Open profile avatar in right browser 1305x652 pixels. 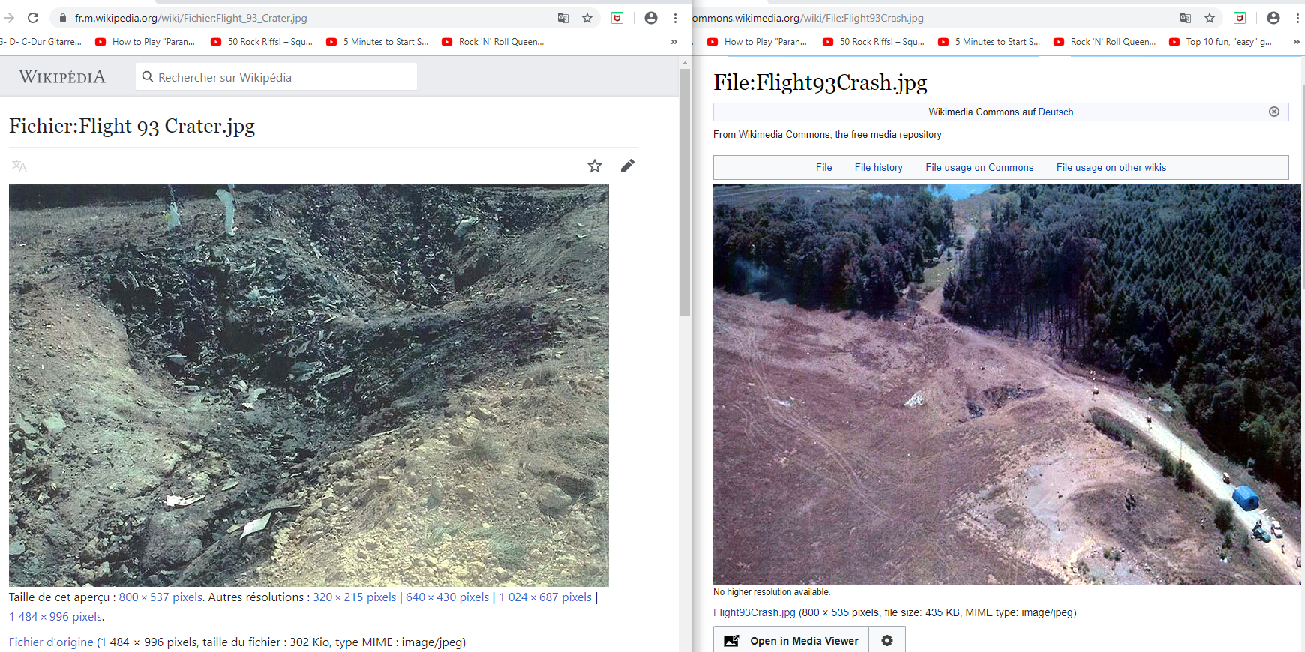[1273, 18]
